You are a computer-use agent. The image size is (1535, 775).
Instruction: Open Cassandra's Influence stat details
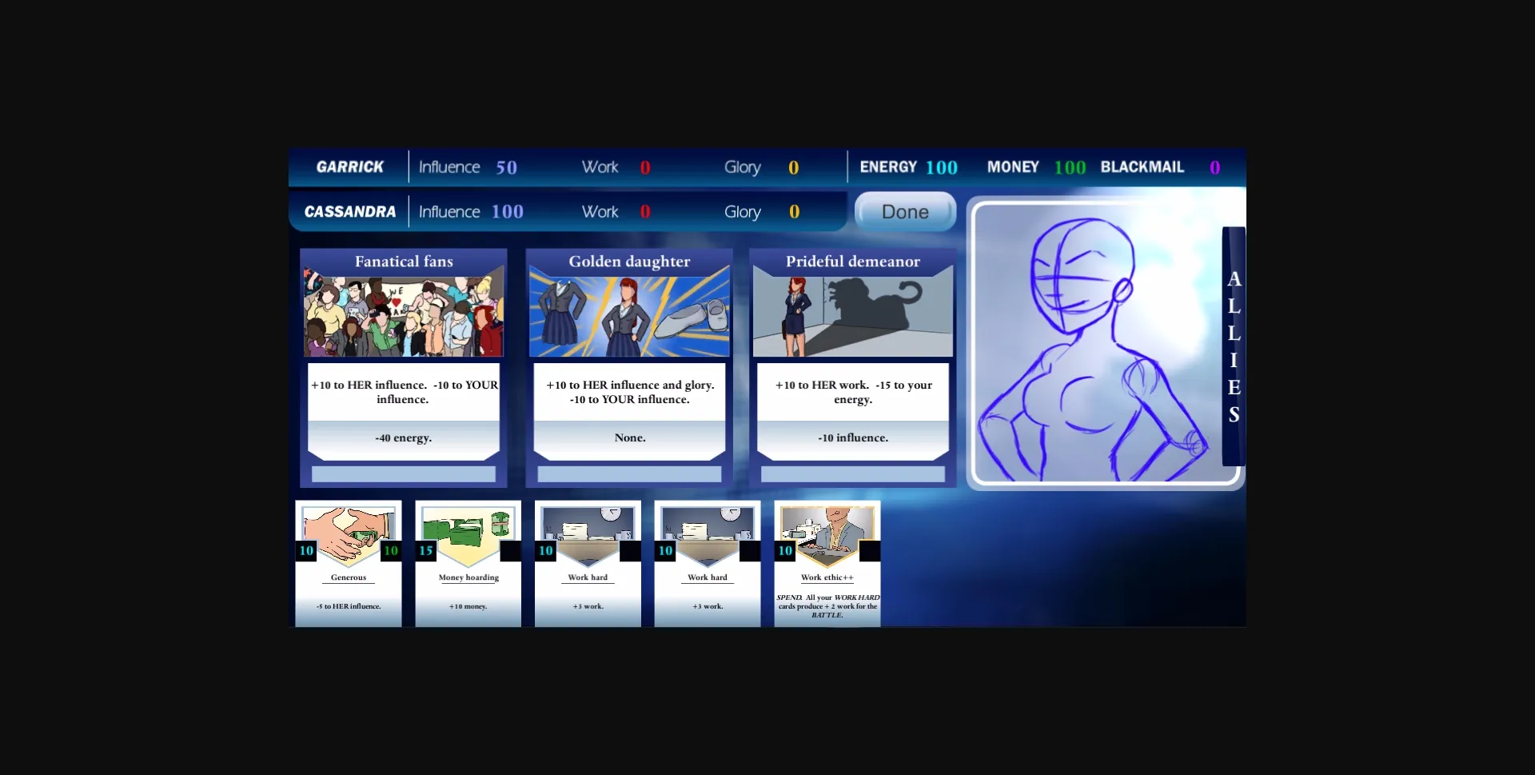pos(471,211)
